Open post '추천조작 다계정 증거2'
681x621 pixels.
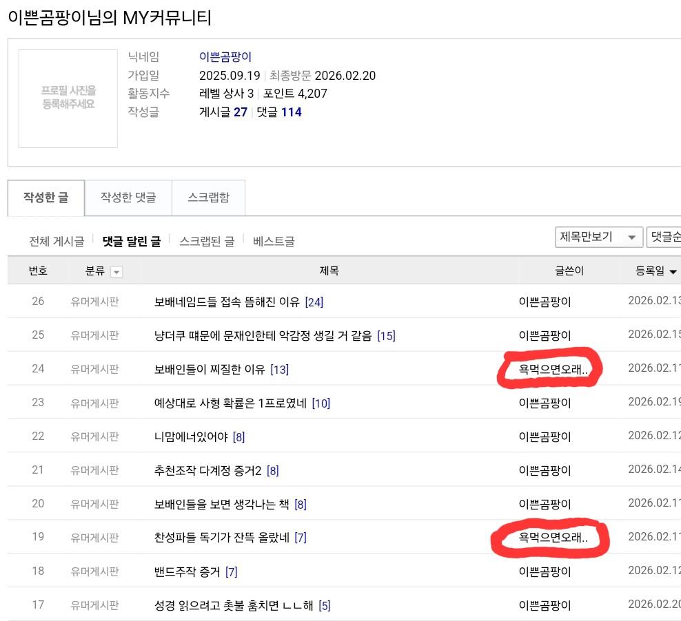pyautogui.click(x=209, y=470)
